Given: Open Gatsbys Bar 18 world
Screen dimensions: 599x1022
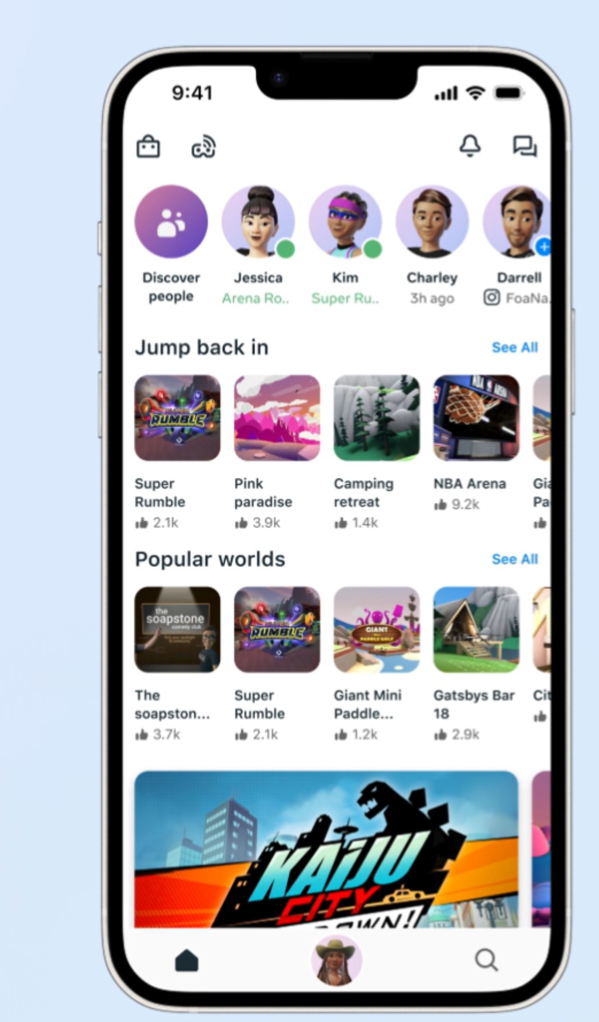Looking at the screenshot, I should (x=476, y=629).
